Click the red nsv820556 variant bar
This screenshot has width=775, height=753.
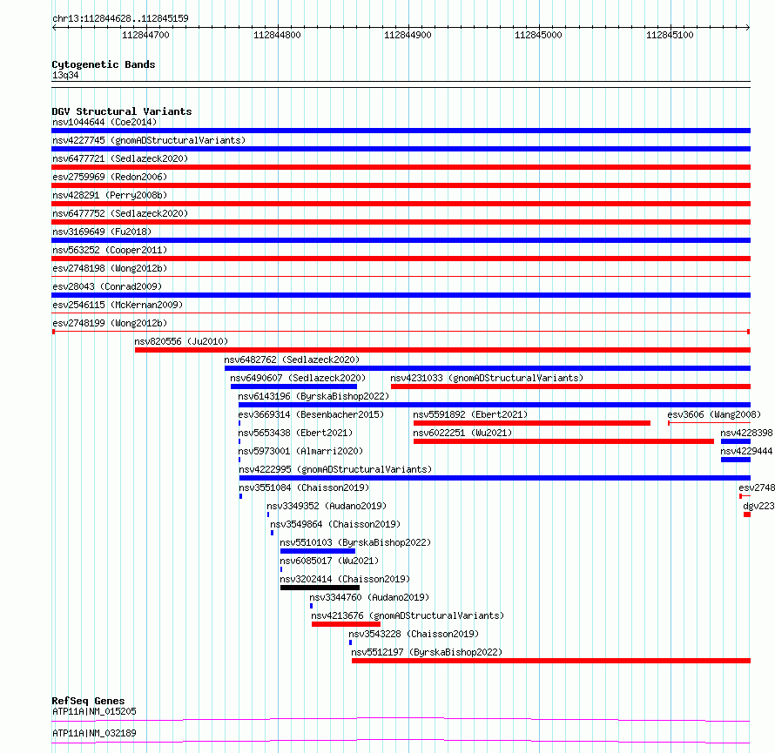pyautogui.click(x=443, y=350)
